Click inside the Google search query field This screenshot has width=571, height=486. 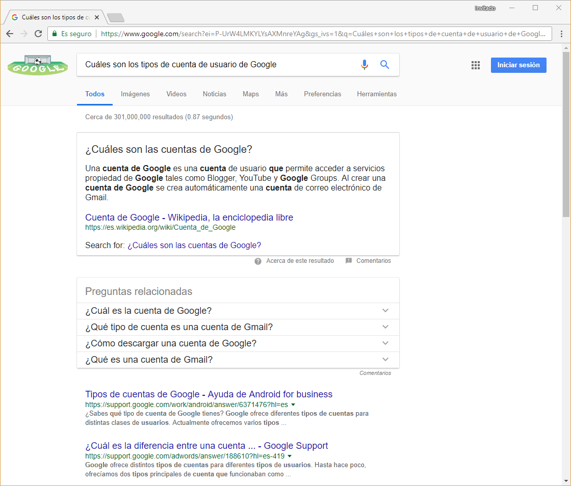219,65
